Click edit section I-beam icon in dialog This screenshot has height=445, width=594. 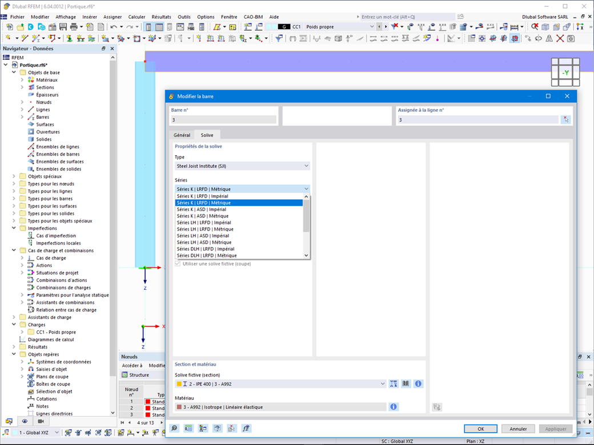click(394, 384)
